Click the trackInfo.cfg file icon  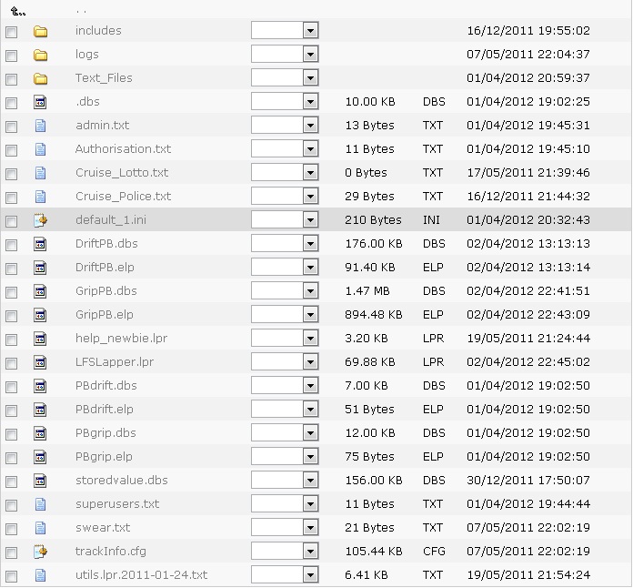pos(40,552)
